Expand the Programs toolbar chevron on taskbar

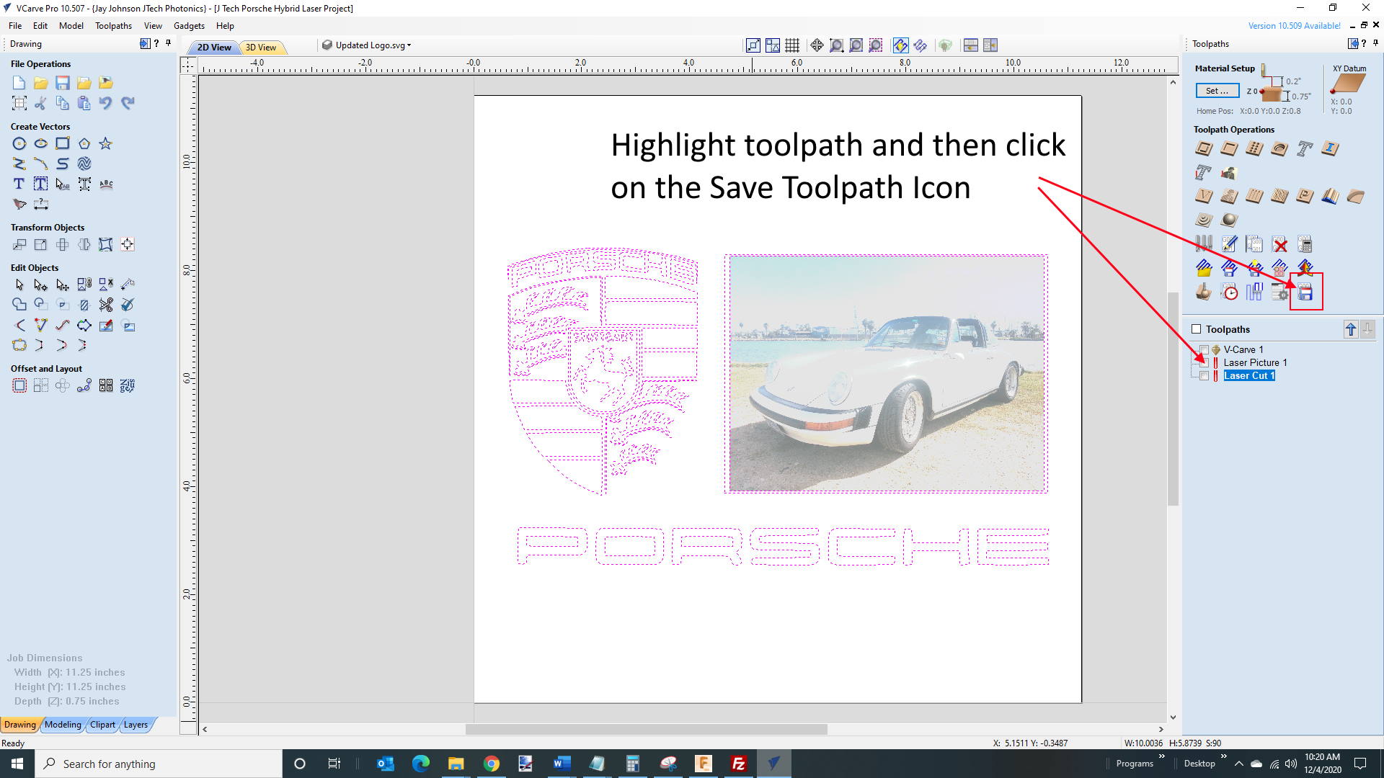[1161, 756]
